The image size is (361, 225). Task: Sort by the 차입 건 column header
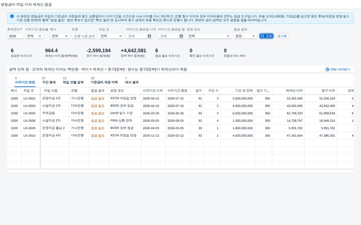pyautogui.click(x=31, y=91)
